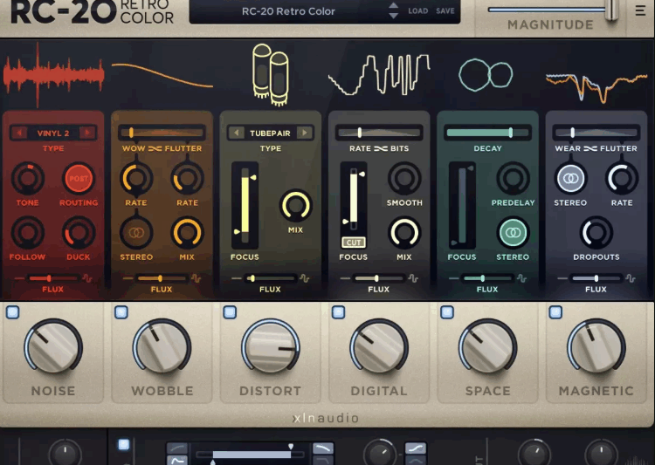Click the Wobble Flux slider

(x=162, y=278)
